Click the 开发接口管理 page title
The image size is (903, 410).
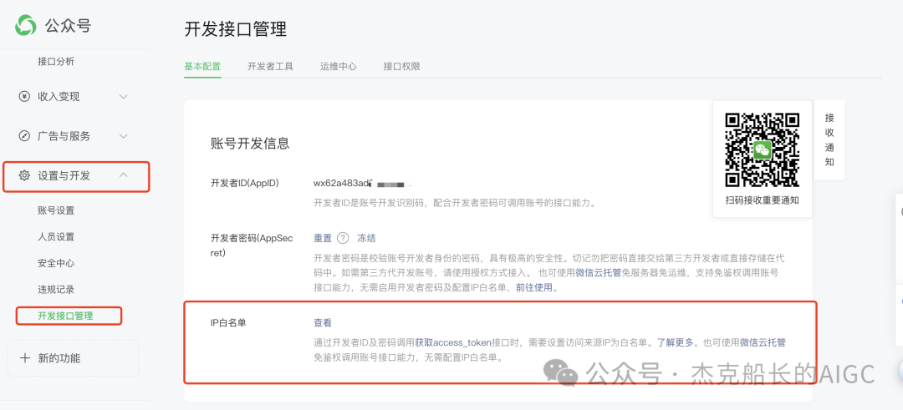coord(236,28)
